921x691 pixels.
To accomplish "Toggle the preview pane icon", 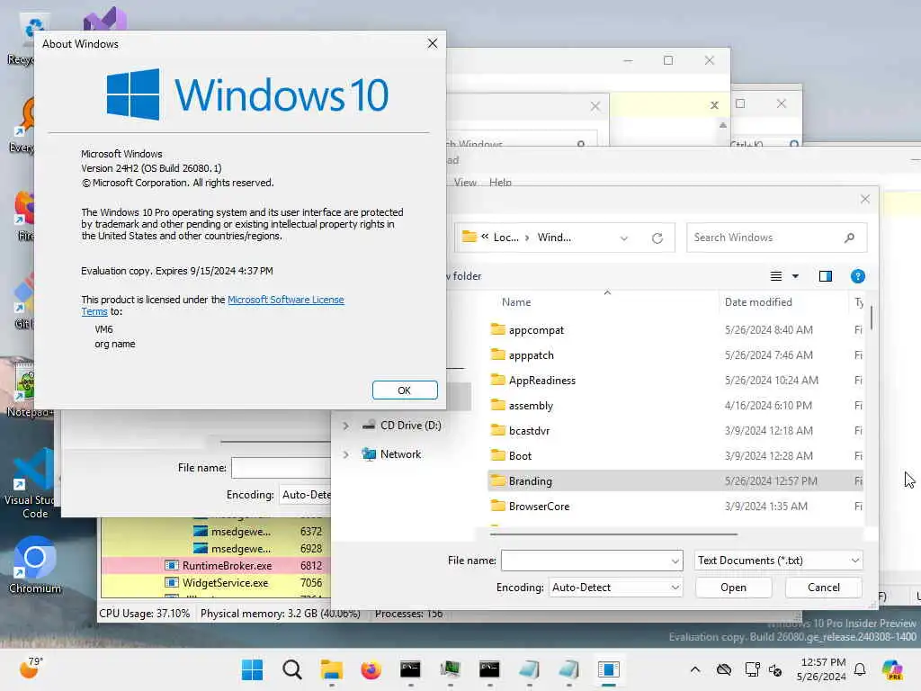I will (x=826, y=276).
